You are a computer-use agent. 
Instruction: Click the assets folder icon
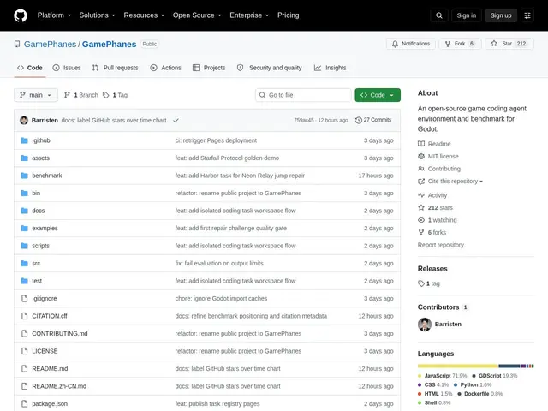[24, 158]
